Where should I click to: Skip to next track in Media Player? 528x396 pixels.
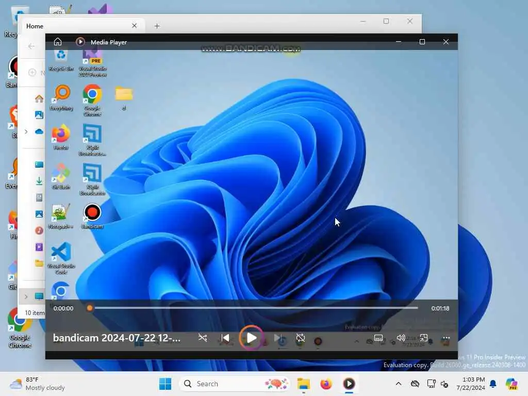277,338
